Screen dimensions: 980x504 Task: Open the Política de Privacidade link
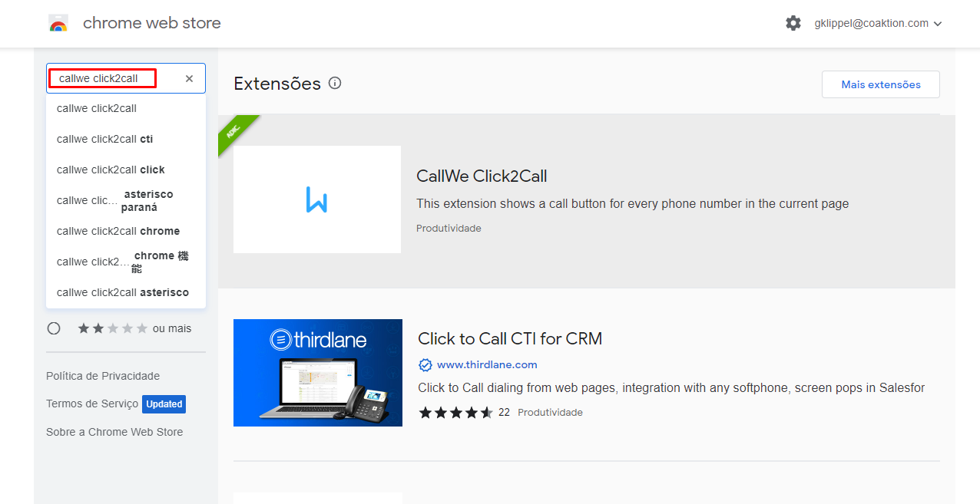pyautogui.click(x=103, y=376)
